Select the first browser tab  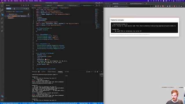(x=119, y=3)
